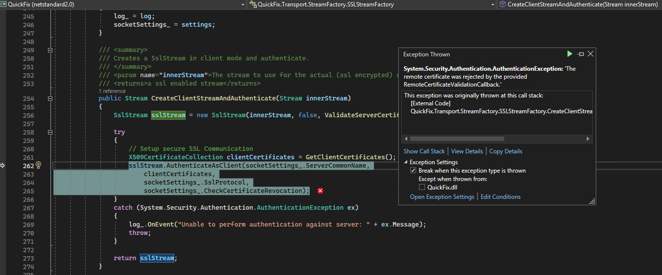Click the green Continue arrow in Exception popup
662x275 pixels.
pyautogui.click(x=570, y=53)
